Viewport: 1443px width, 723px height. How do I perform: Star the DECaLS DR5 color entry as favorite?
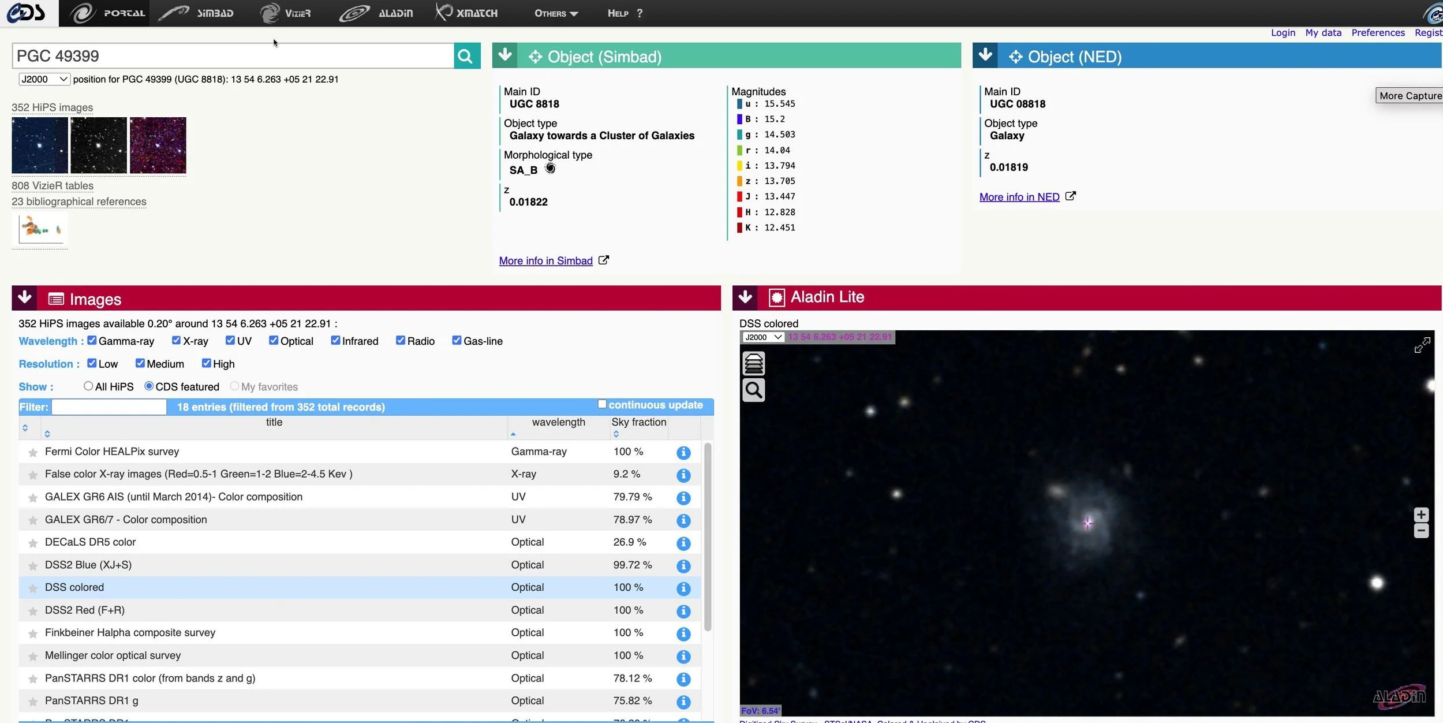33,543
